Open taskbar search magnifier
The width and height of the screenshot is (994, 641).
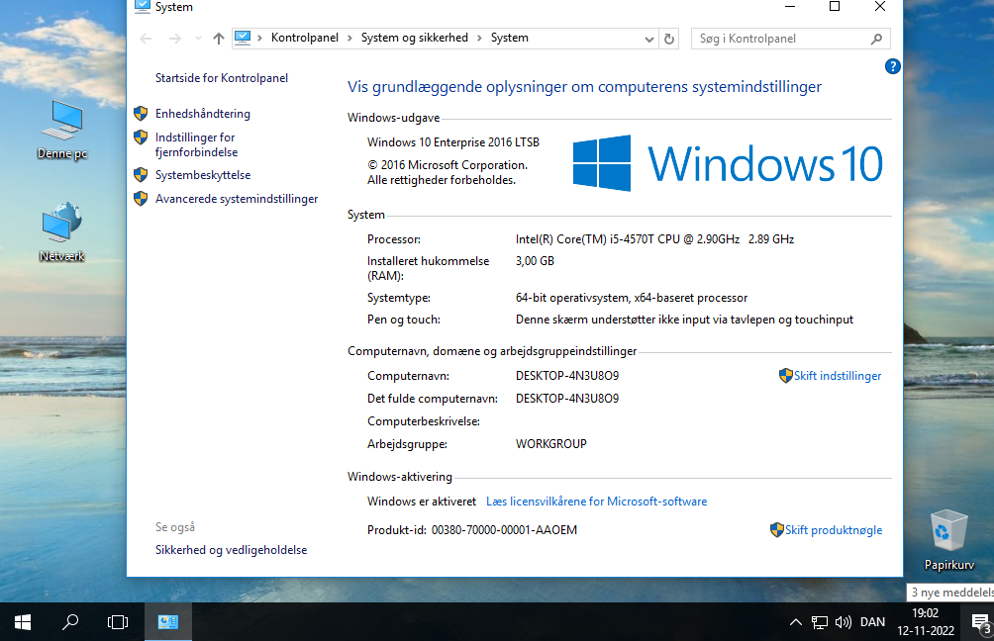[70, 622]
